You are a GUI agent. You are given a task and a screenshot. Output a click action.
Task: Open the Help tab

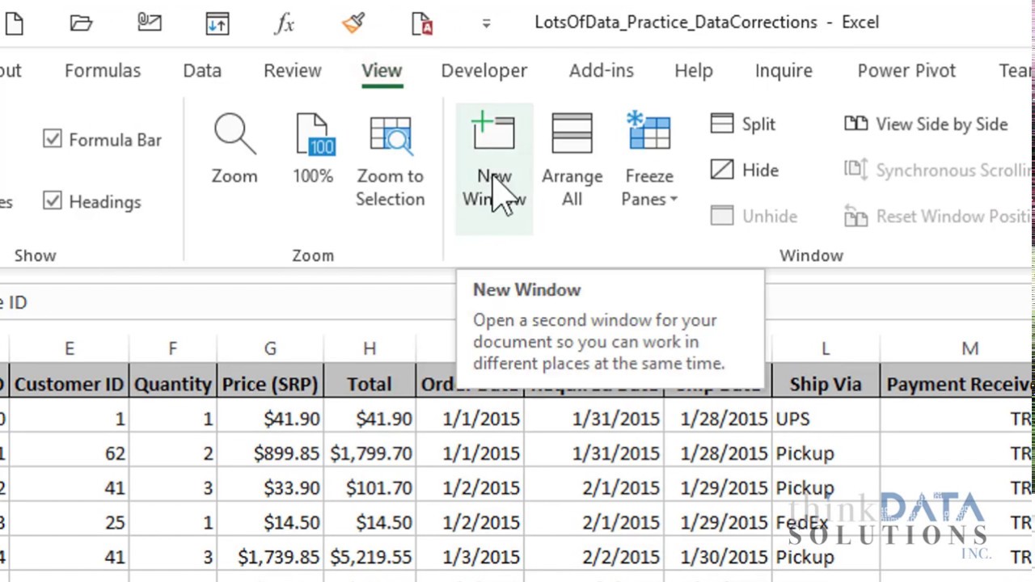[694, 70]
